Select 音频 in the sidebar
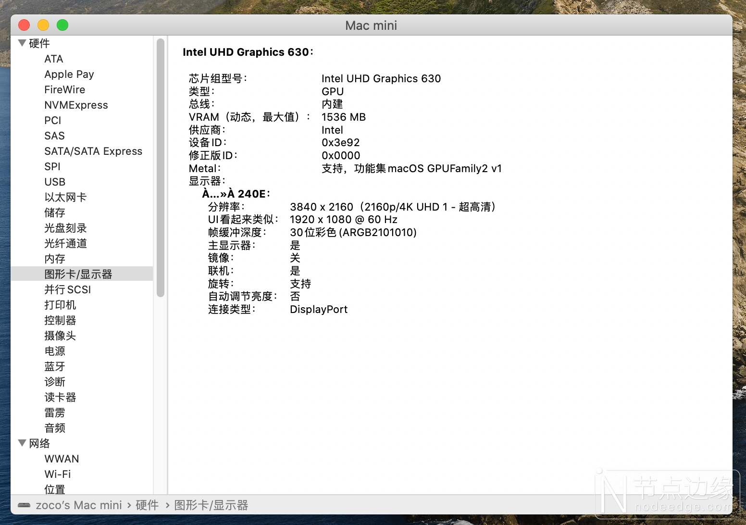This screenshot has width=746, height=525. (x=55, y=428)
